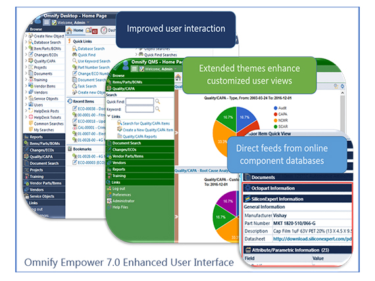The height and width of the screenshot is (281, 375).
Task: Expand Item/Parts/BOMs node in Desktop Browse tree
Action: point(26,48)
